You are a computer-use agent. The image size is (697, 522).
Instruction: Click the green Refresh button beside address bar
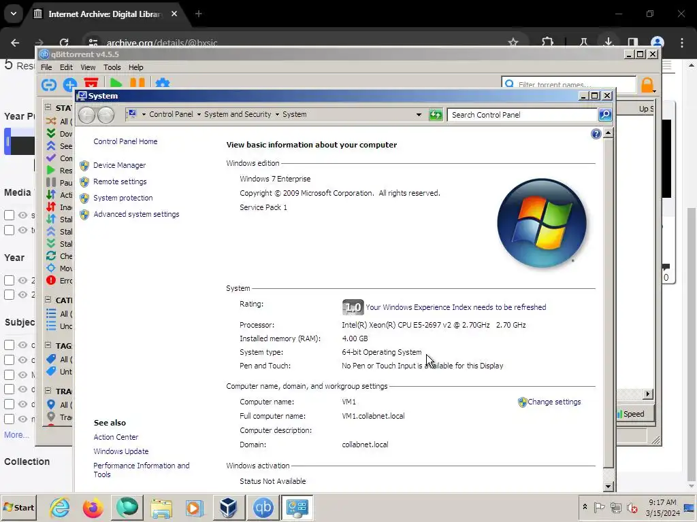click(x=436, y=115)
